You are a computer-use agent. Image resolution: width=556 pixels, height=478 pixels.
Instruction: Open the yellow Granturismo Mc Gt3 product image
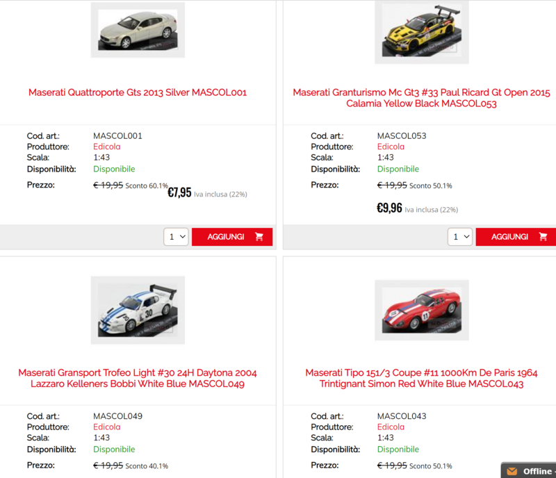[x=422, y=32]
